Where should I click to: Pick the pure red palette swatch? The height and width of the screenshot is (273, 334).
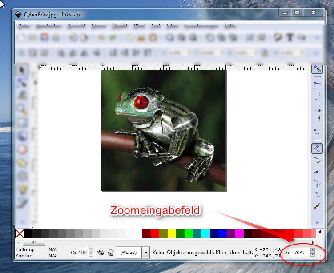tap(155, 233)
